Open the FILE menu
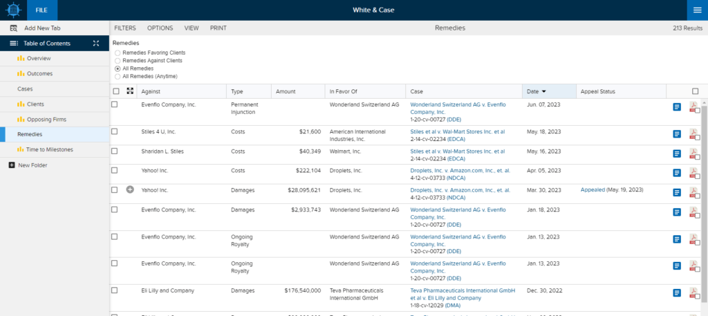Screen dimensions: 708x316 click(41, 10)
